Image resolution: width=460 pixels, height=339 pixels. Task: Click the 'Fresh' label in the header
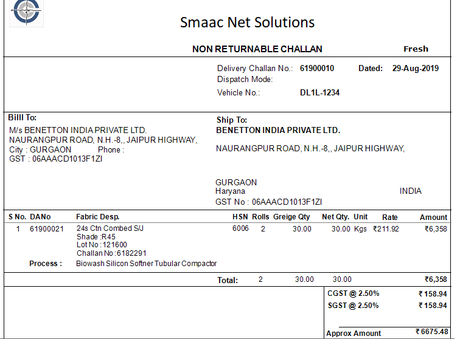416,49
